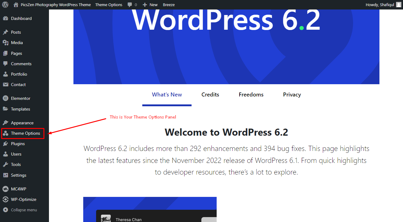
Task: Click the home icon beside PicsZen site name
Action: click(x=16, y=5)
